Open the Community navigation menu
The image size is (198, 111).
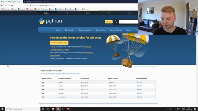(x=100, y=30)
